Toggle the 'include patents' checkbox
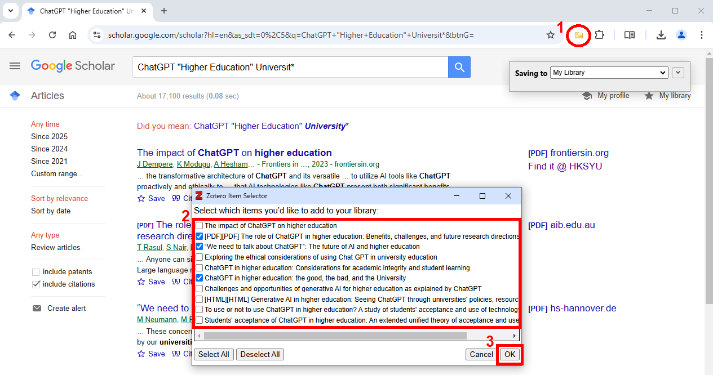This screenshot has height=375, width=713. (x=36, y=272)
